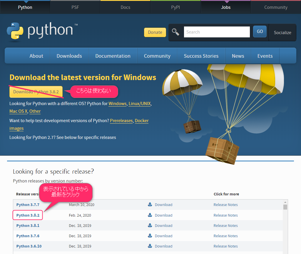Open the Socialize menu
The height and width of the screenshot is (254, 301).
[282, 32]
